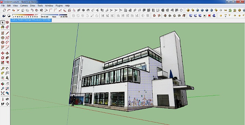Viewport: 245px width, 125px height.
Task: Click the gold sphere icon after second toolbar divider
Action: click(188, 10)
